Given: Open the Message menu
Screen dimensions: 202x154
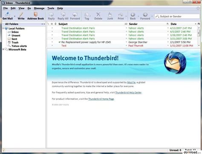Looking at the screenshot, I should click(x=39, y=9).
